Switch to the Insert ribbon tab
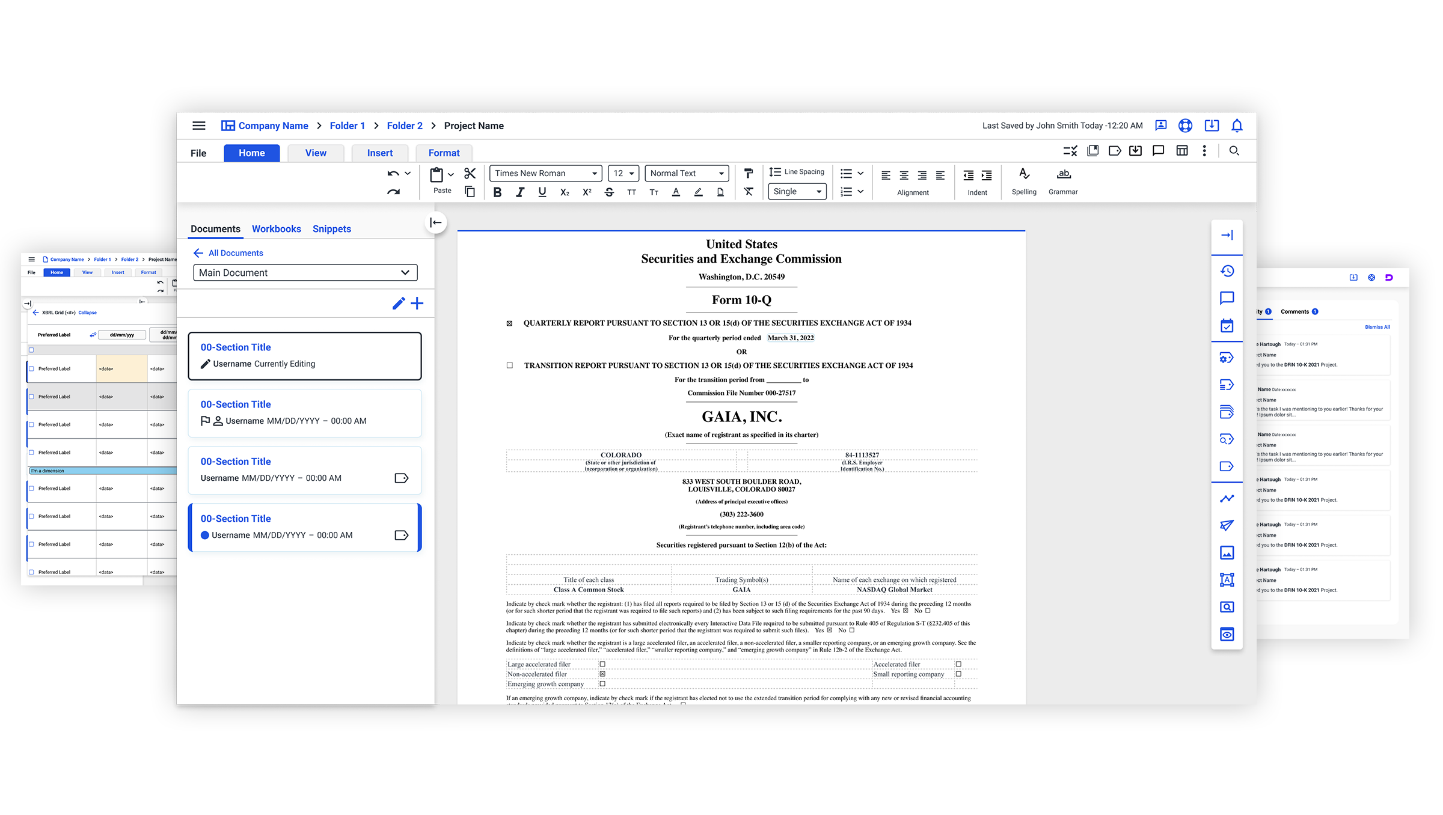Viewport: 1443px width, 815px height. [x=380, y=153]
